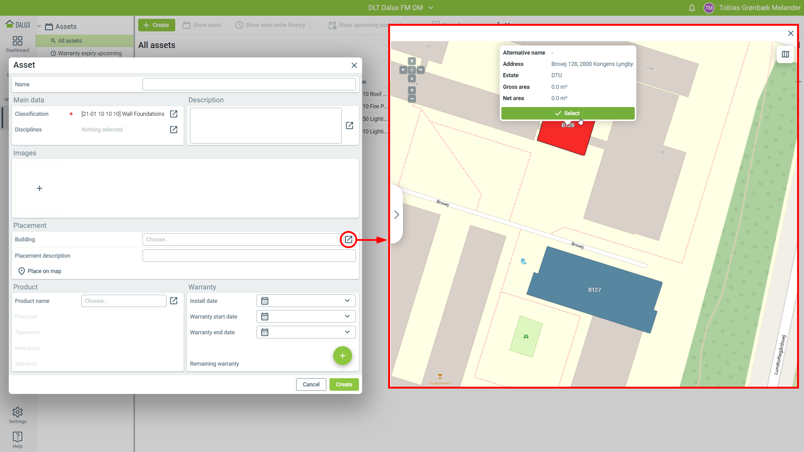Open the Product name picker icon
Image resolution: width=804 pixels, height=452 pixels.
coord(174,301)
